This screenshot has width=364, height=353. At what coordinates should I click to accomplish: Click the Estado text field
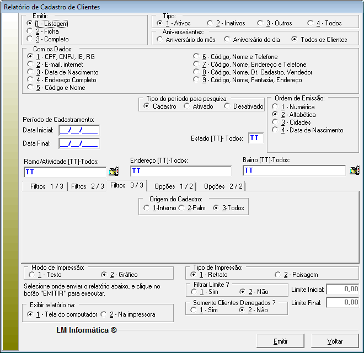pyautogui.click(x=256, y=138)
